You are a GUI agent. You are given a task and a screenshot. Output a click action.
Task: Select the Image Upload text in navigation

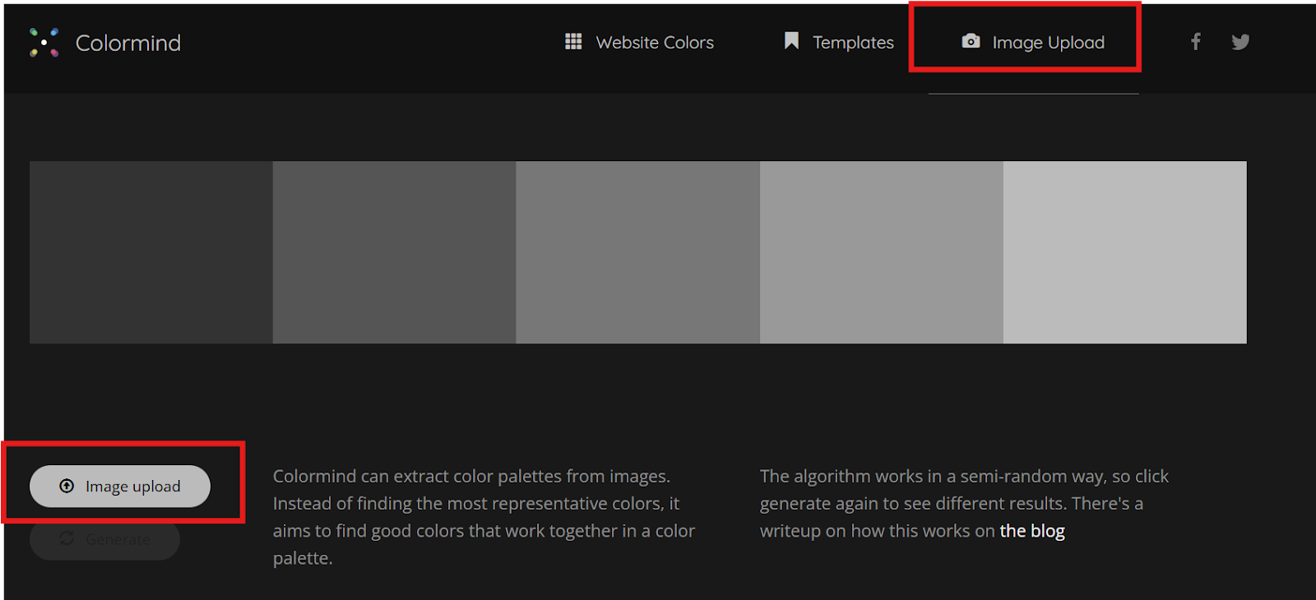[x=1048, y=43]
